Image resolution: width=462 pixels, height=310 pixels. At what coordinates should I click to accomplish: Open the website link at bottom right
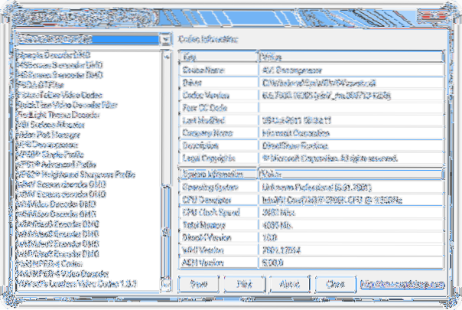(403, 283)
